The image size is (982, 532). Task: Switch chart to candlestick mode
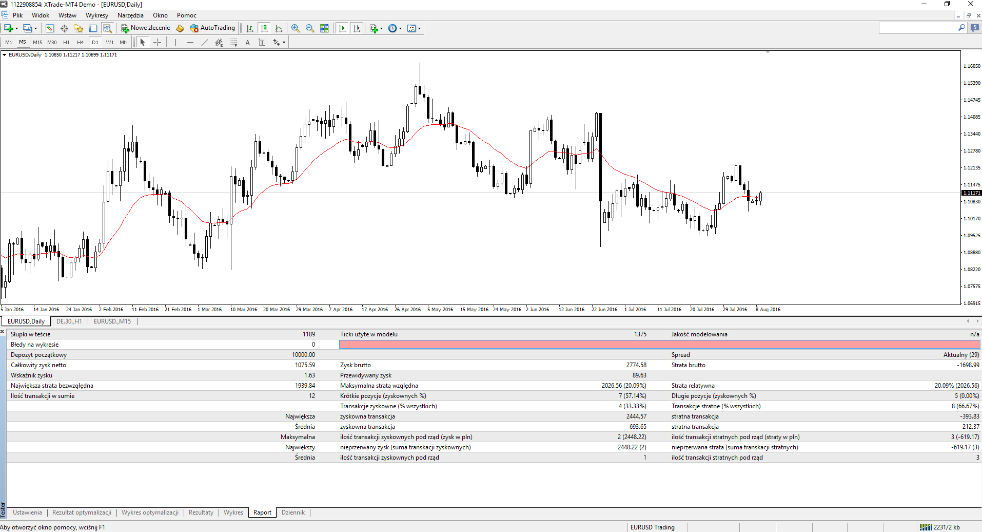pos(264,28)
